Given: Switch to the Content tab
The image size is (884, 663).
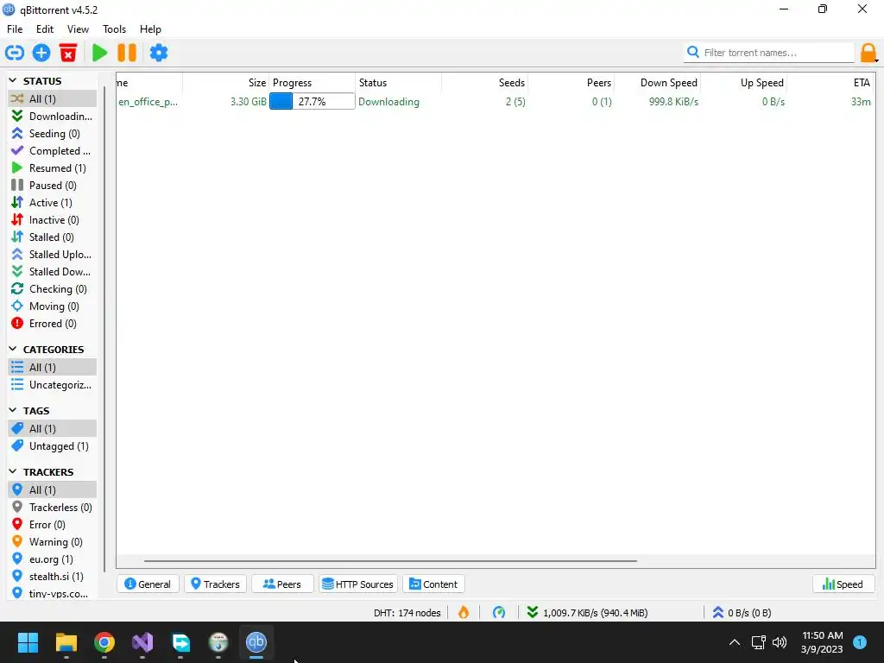Looking at the screenshot, I should (x=433, y=584).
